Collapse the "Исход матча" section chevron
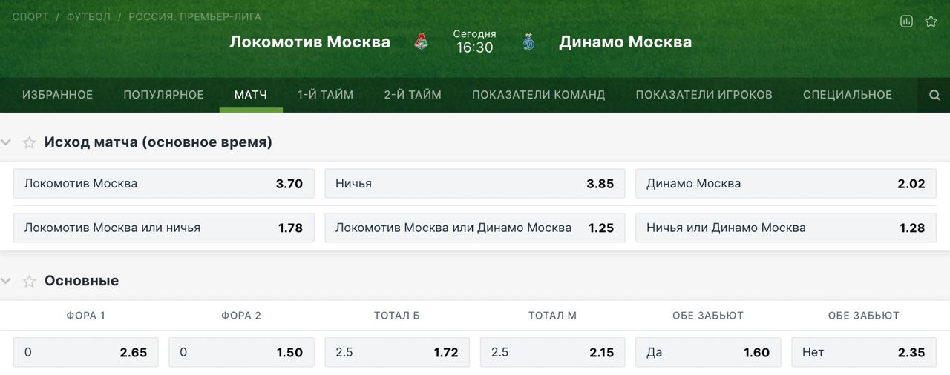Image resolution: width=950 pixels, height=375 pixels. [7, 142]
